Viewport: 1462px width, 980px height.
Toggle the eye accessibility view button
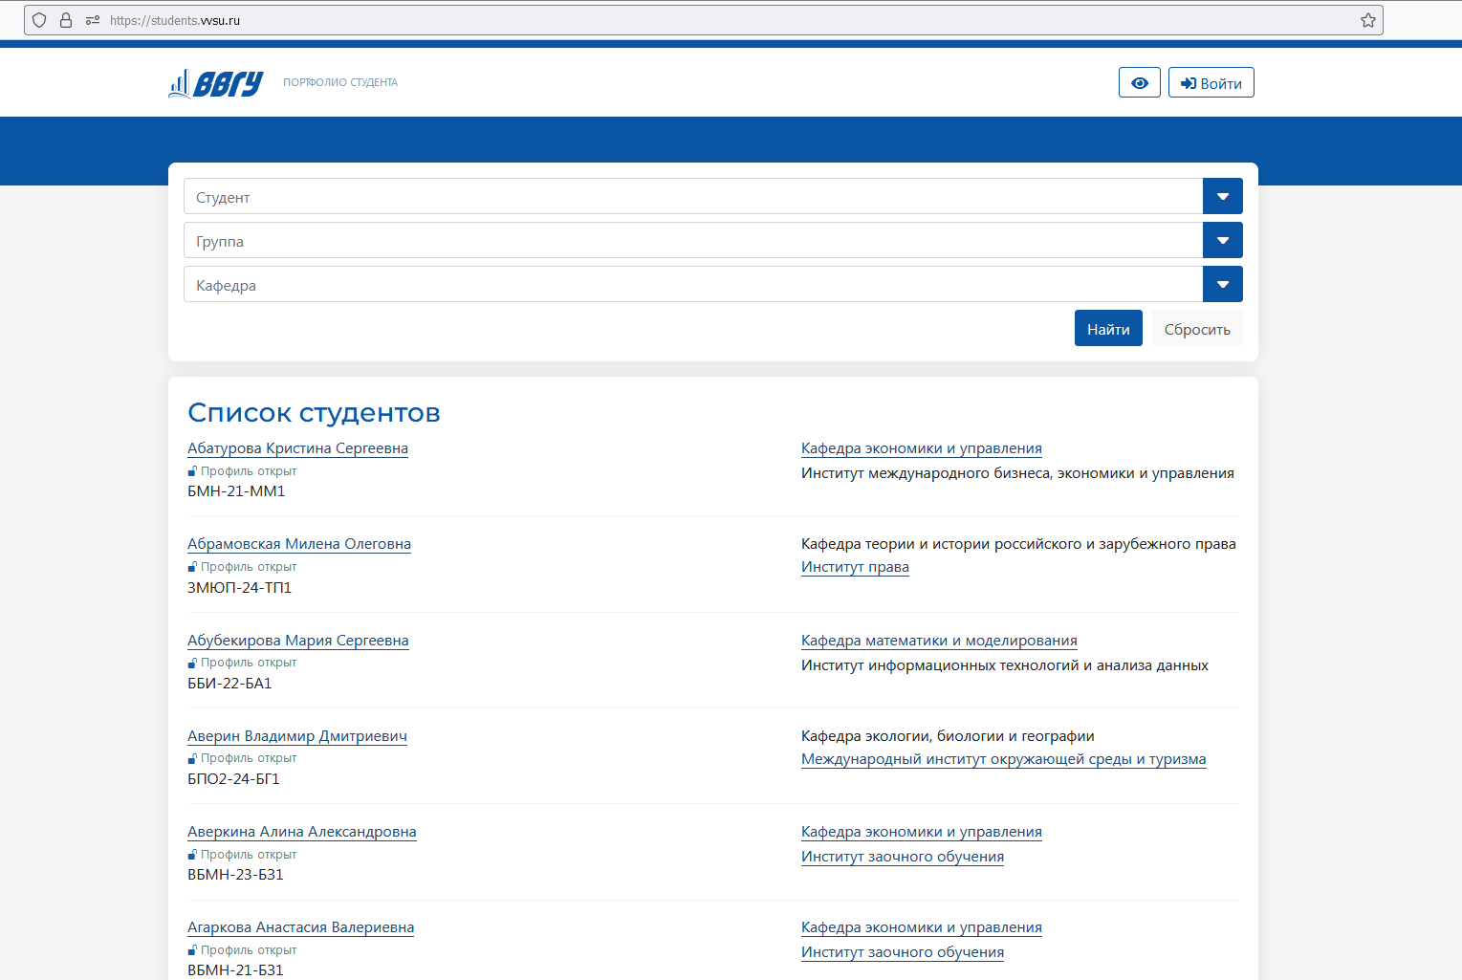[1139, 83]
